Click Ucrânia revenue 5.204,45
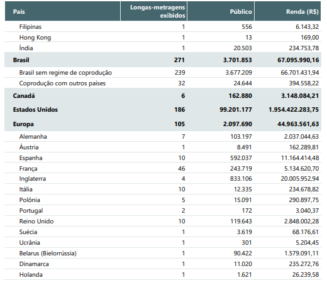327x283 pixels. (x=307, y=243)
